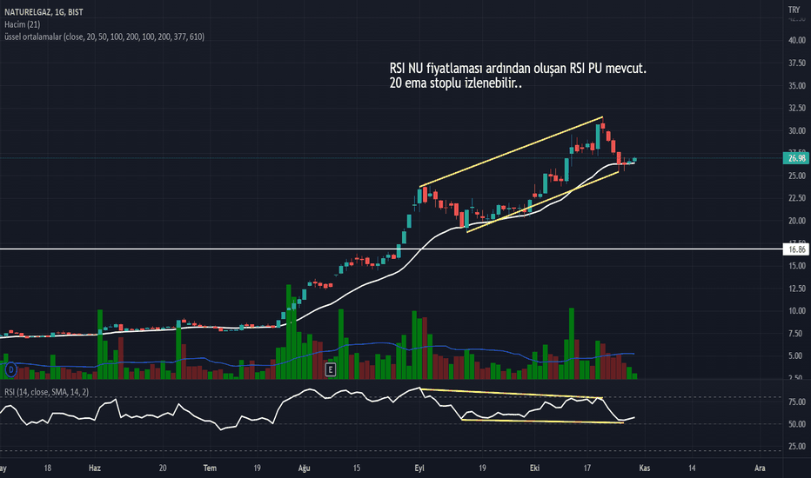
Task: Click the TRY currency label
Action: click(x=794, y=10)
